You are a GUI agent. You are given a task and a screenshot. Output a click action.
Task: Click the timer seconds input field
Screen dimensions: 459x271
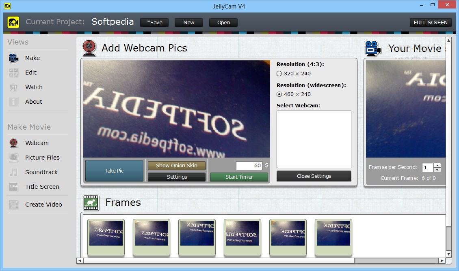coord(249,166)
